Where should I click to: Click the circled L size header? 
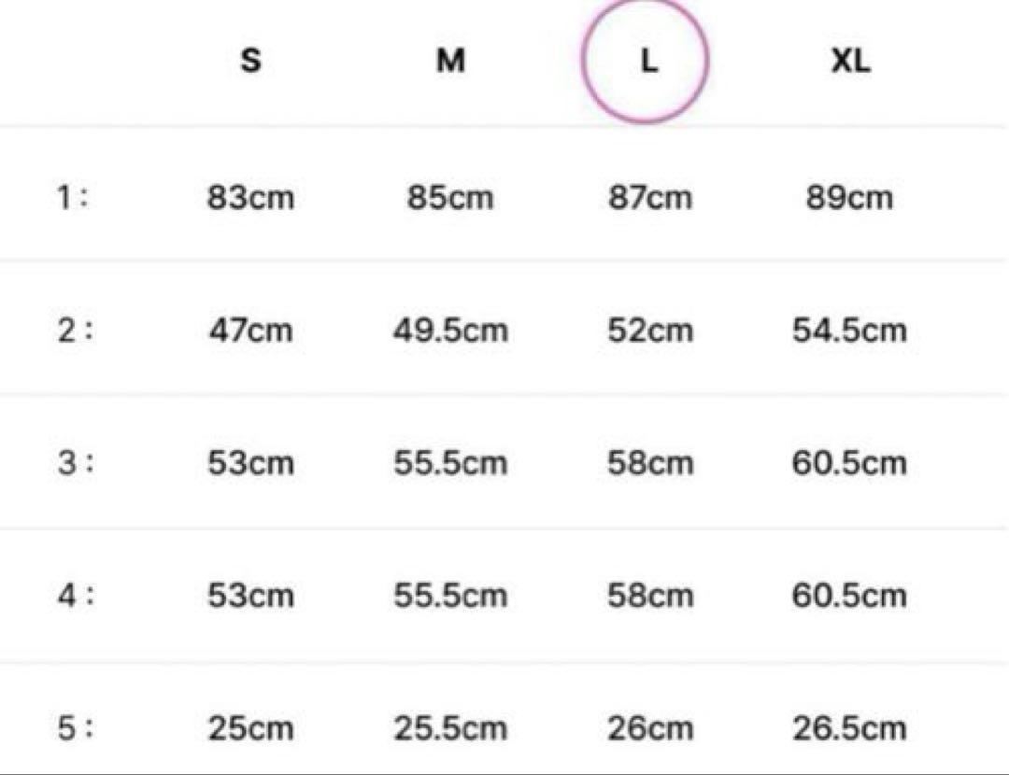[x=646, y=59]
